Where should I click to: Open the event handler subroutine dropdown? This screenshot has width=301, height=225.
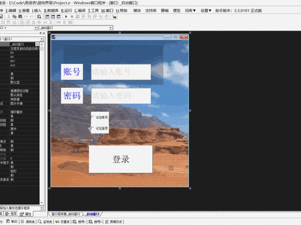pos(42,208)
